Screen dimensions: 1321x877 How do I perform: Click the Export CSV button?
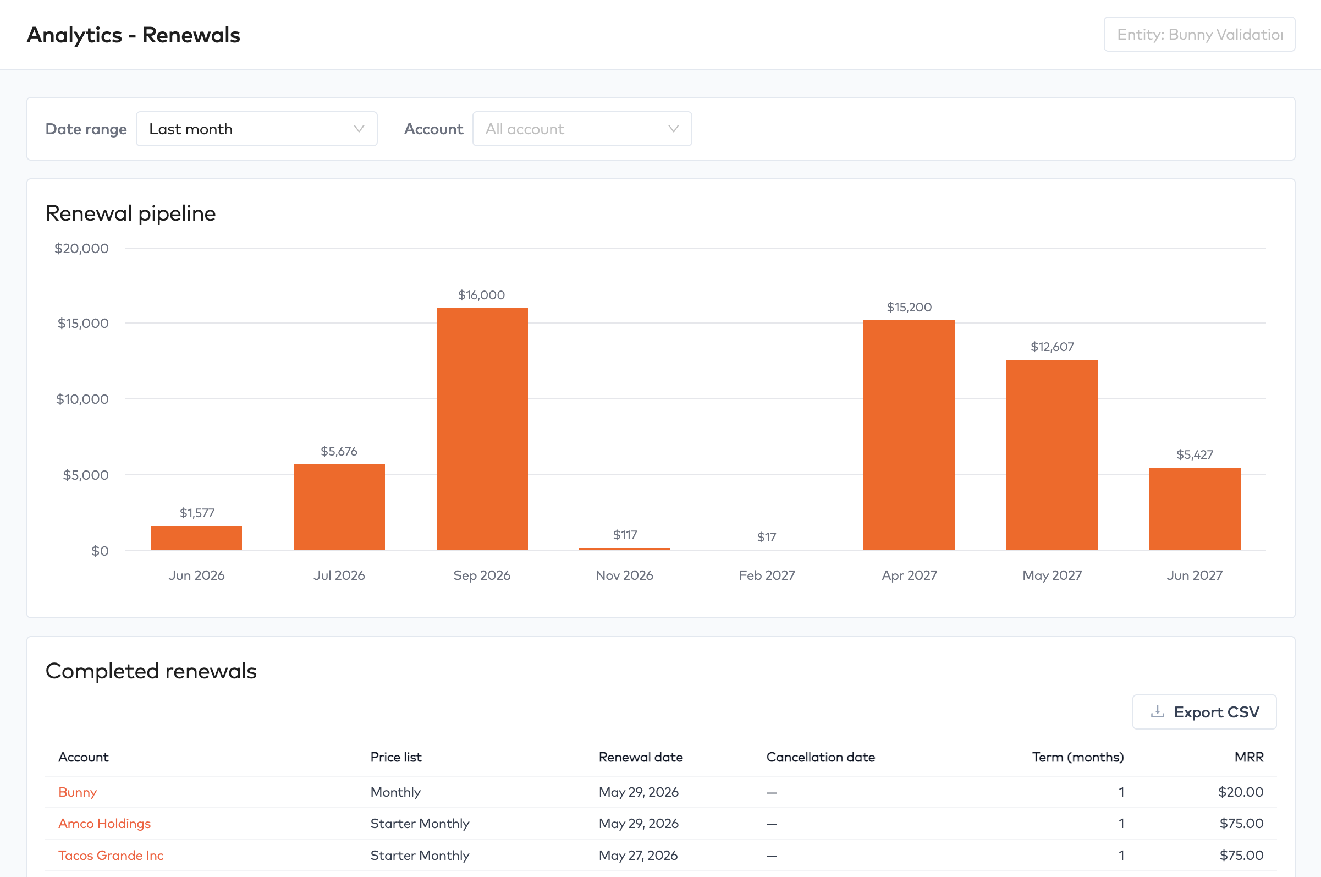pos(1204,711)
